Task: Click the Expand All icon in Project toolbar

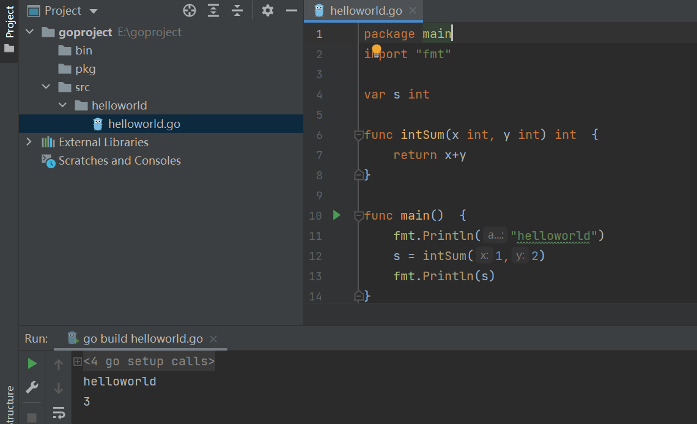Action: (213, 10)
